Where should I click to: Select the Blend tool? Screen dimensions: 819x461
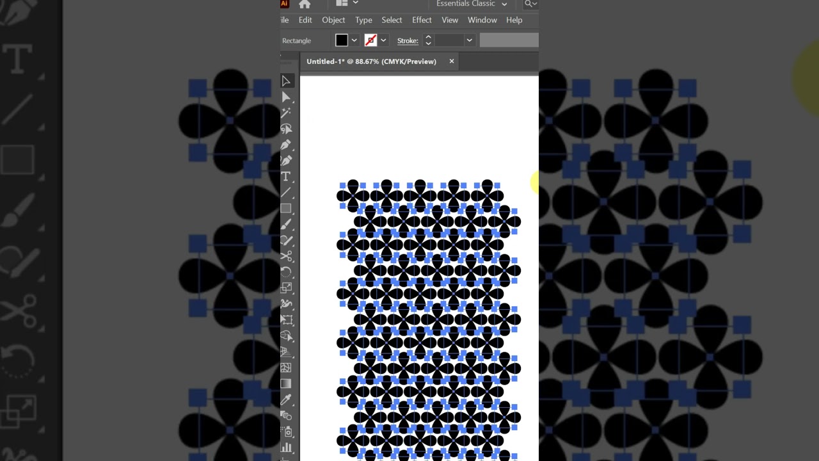pyautogui.click(x=286, y=416)
